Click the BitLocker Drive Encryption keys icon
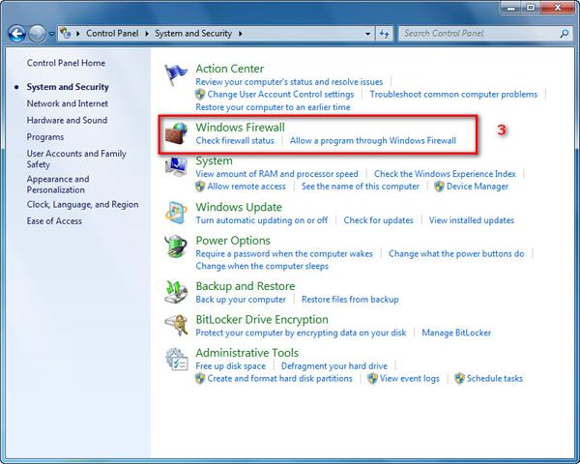Image resolution: width=580 pixels, height=464 pixels. 176,325
